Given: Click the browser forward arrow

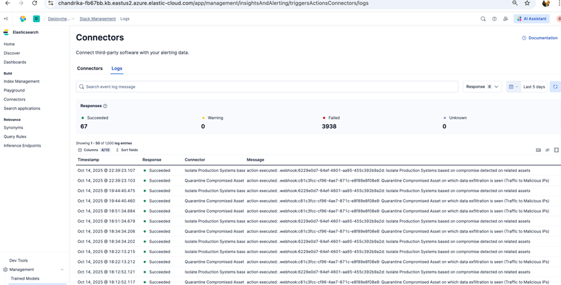Looking at the screenshot, I should coord(21,3).
